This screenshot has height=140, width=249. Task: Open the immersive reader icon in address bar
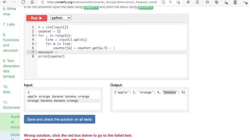(163, 2)
